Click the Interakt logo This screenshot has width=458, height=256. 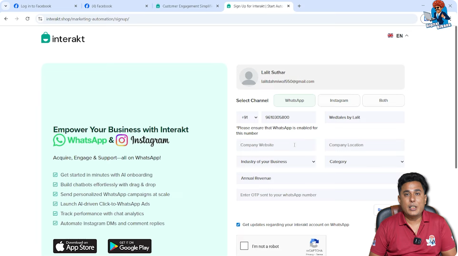[63, 38]
